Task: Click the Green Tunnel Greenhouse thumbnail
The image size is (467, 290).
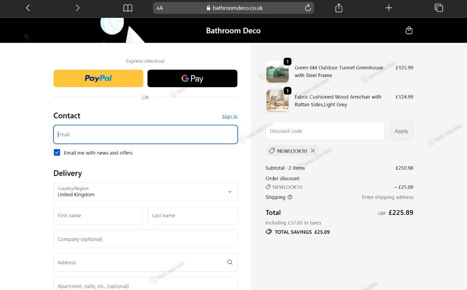Action: click(x=277, y=72)
